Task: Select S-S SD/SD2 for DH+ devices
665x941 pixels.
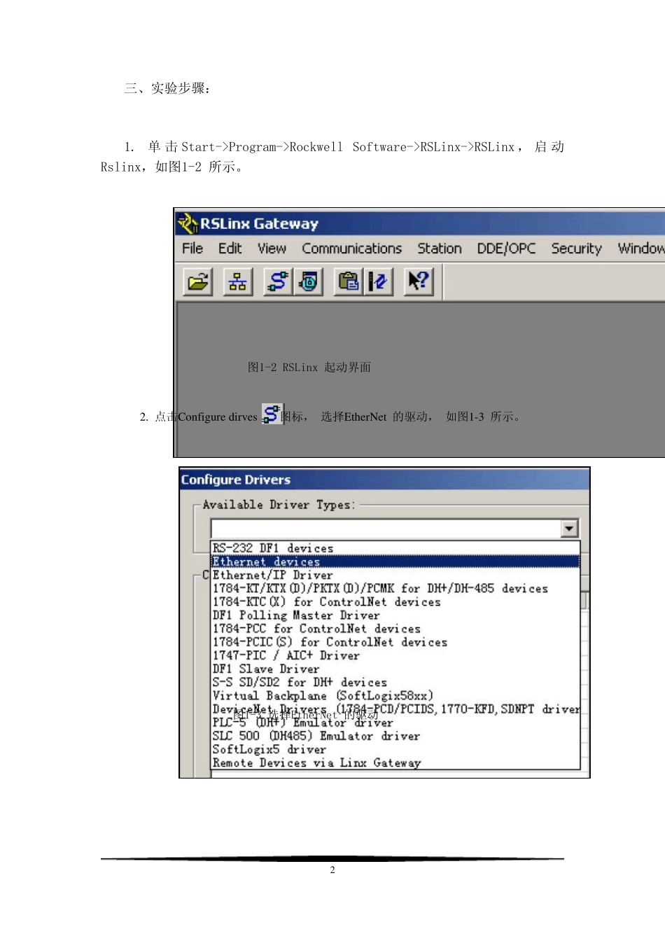Action: tap(395, 682)
